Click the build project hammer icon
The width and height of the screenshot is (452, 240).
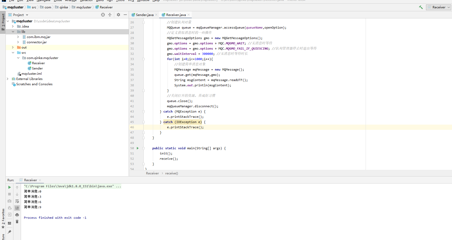click(x=421, y=7)
